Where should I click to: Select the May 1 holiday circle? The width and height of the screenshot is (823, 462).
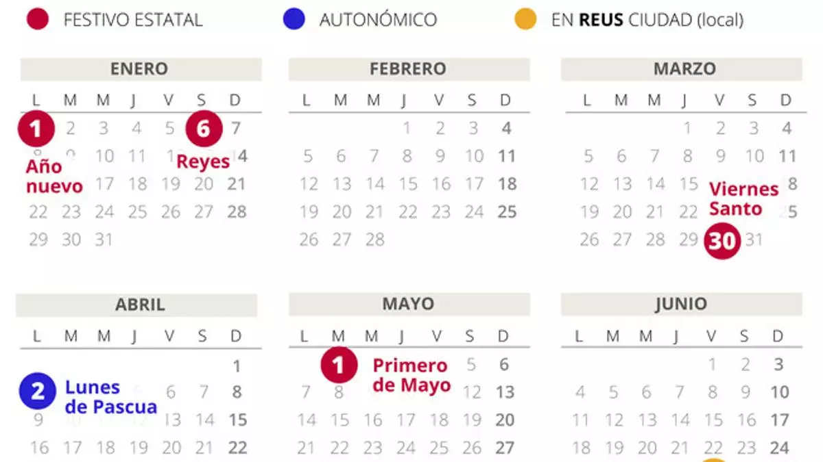[339, 365]
